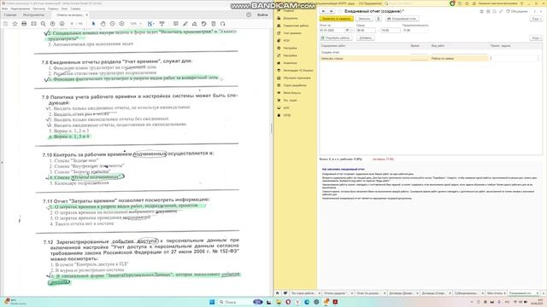Open the fit page options tool
Screen dimensions: 547x307
coord(150,24)
